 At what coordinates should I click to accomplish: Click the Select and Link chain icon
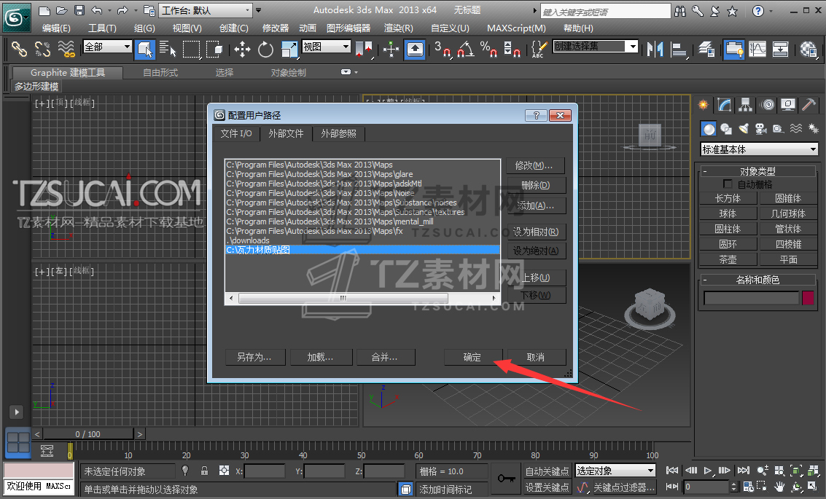coord(19,50)
